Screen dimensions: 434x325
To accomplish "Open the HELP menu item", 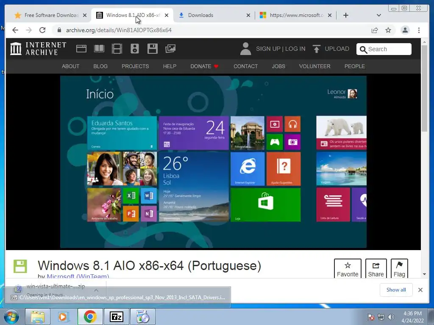I will tap(170, 66).
